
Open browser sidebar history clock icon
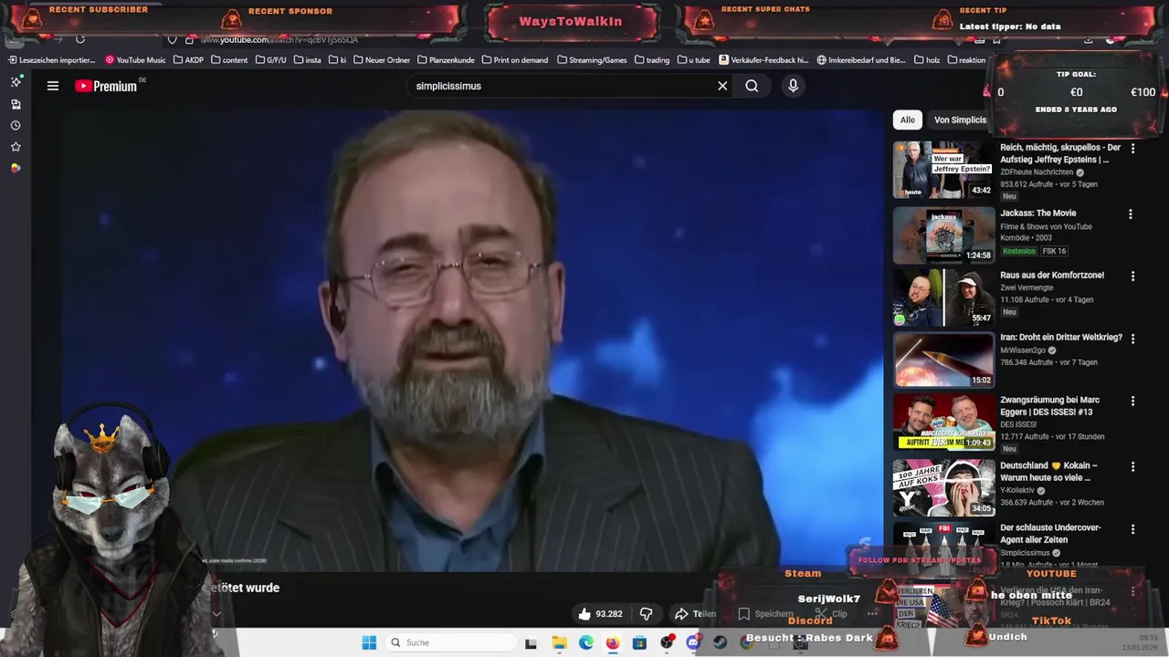[x=16, y=125]
